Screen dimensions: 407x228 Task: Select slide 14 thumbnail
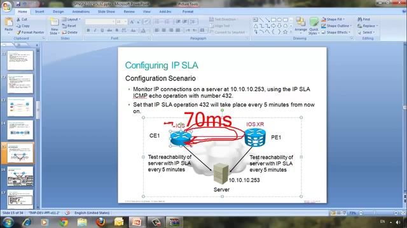[20, 130]
